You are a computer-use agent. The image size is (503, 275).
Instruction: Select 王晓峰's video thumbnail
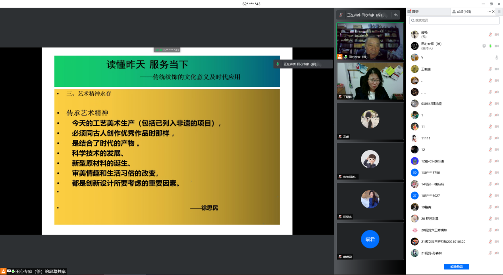370,81
